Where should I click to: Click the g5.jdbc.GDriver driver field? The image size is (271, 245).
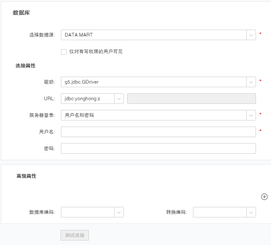coord(154,82)
